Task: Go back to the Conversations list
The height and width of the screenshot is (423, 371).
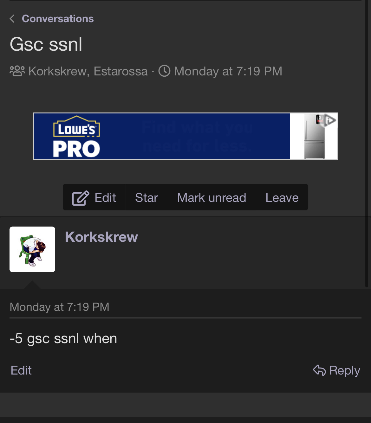Action: (58, 19)
